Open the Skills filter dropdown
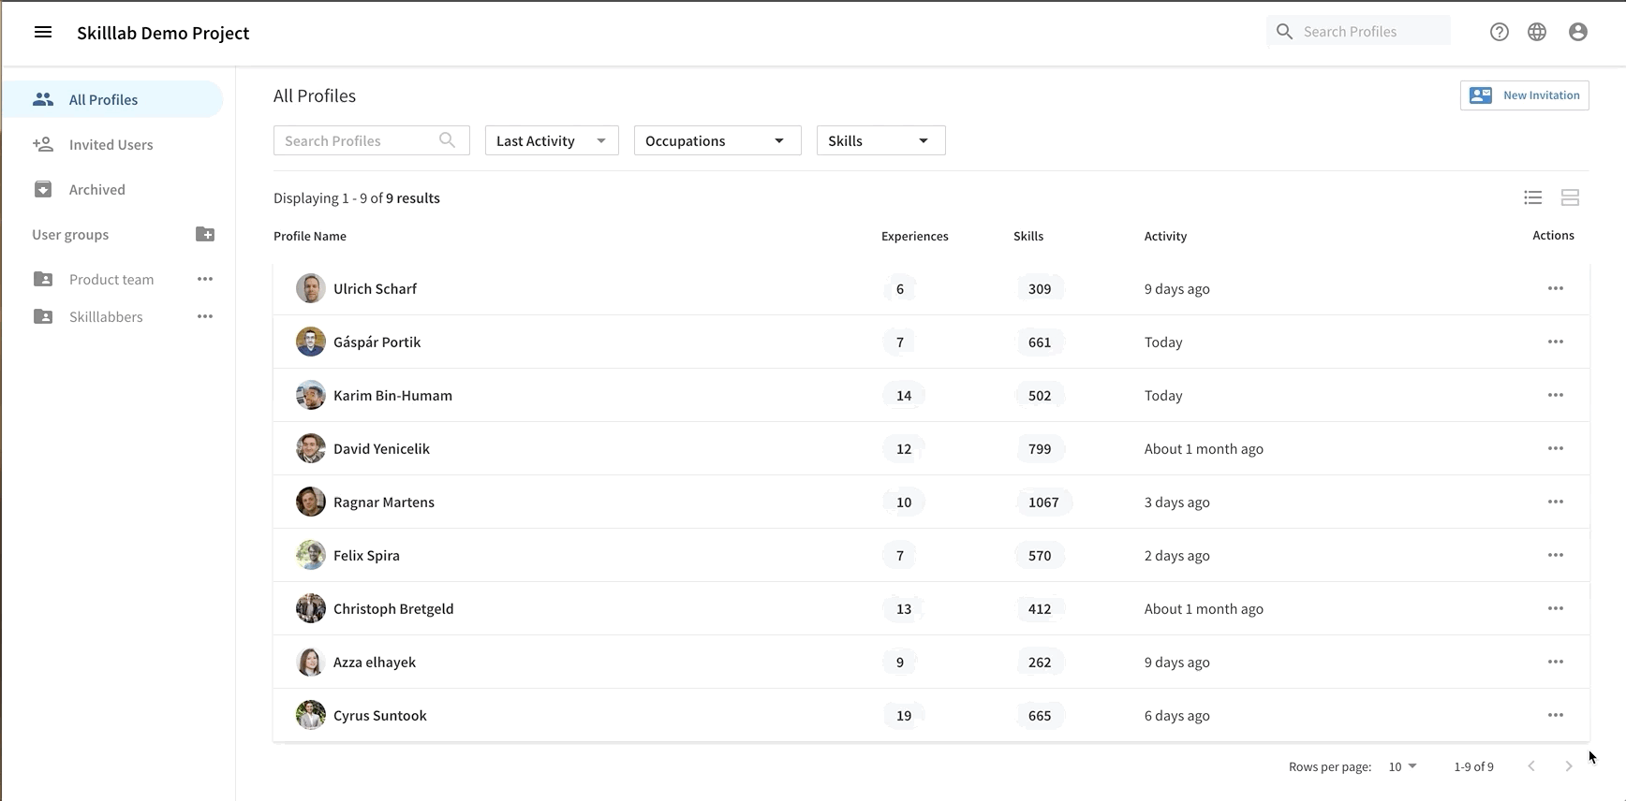 coord(881,140)
